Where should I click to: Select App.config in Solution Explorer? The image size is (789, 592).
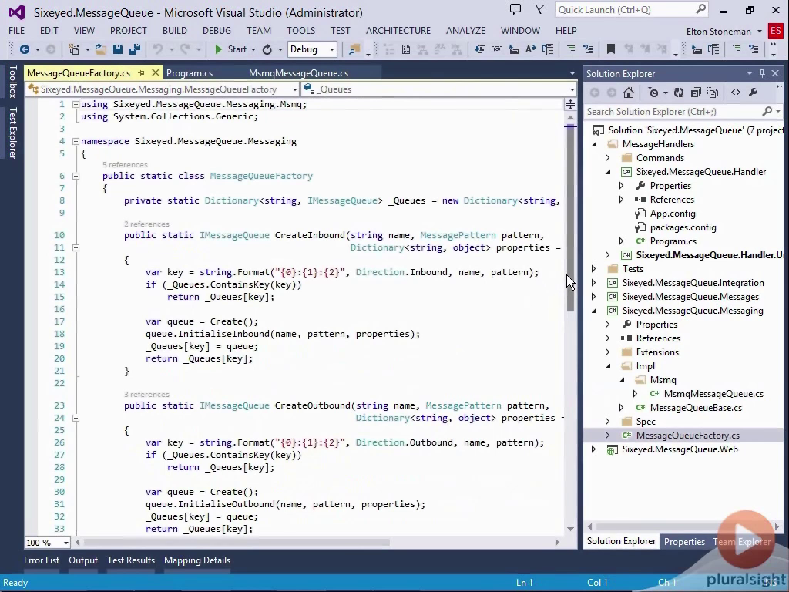point(672,214)
